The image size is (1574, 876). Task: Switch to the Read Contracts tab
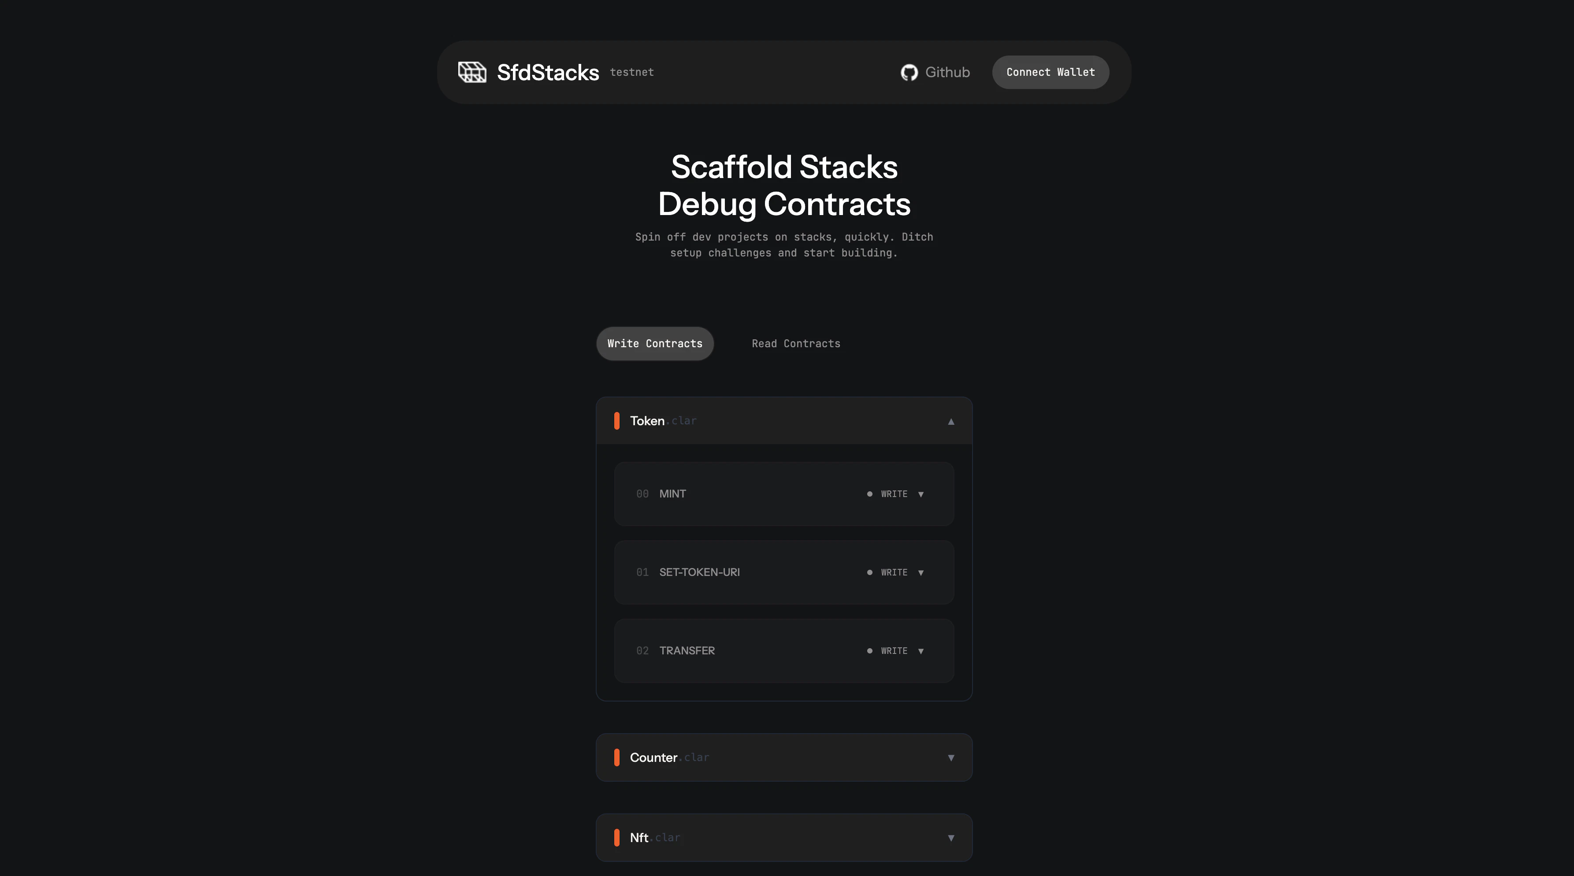[x=795, y=343]
